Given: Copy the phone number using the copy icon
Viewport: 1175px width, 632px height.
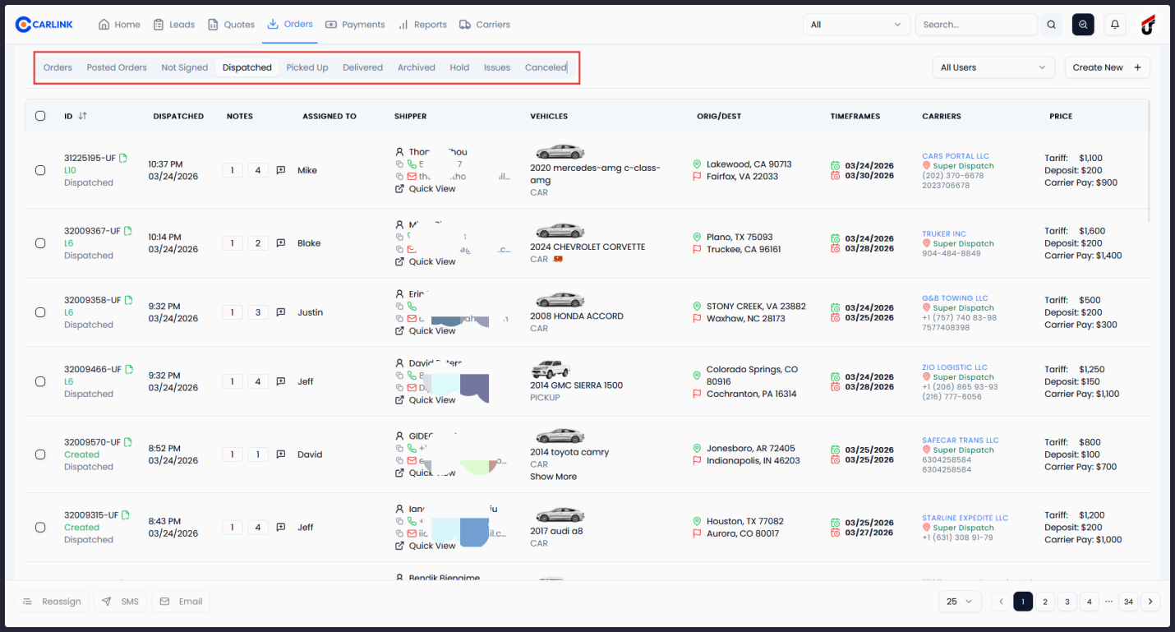Looking at the screenshot, I should point(399,164).
